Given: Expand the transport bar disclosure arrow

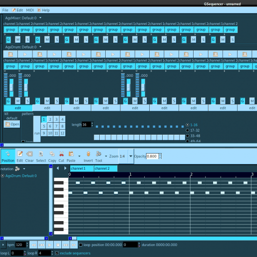Looking at the screenshot, I should pos(3,245).
